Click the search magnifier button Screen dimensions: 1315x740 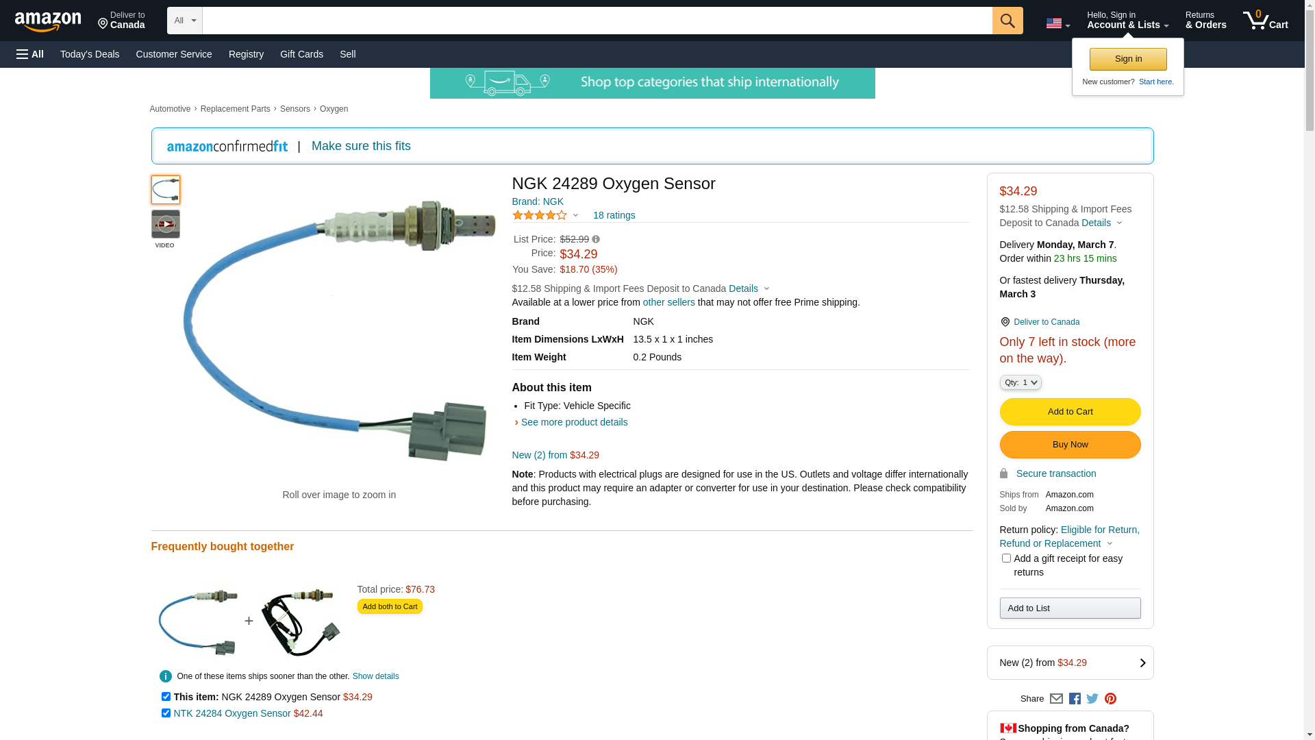[x=1007, y=21]
